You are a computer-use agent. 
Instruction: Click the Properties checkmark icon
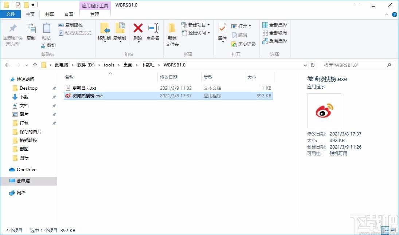[x=222, y=29]
